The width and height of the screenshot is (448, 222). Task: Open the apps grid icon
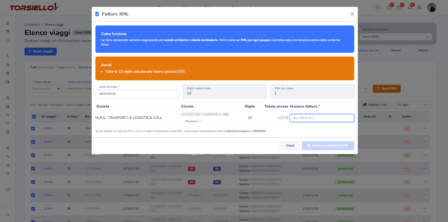coord(419,7)
